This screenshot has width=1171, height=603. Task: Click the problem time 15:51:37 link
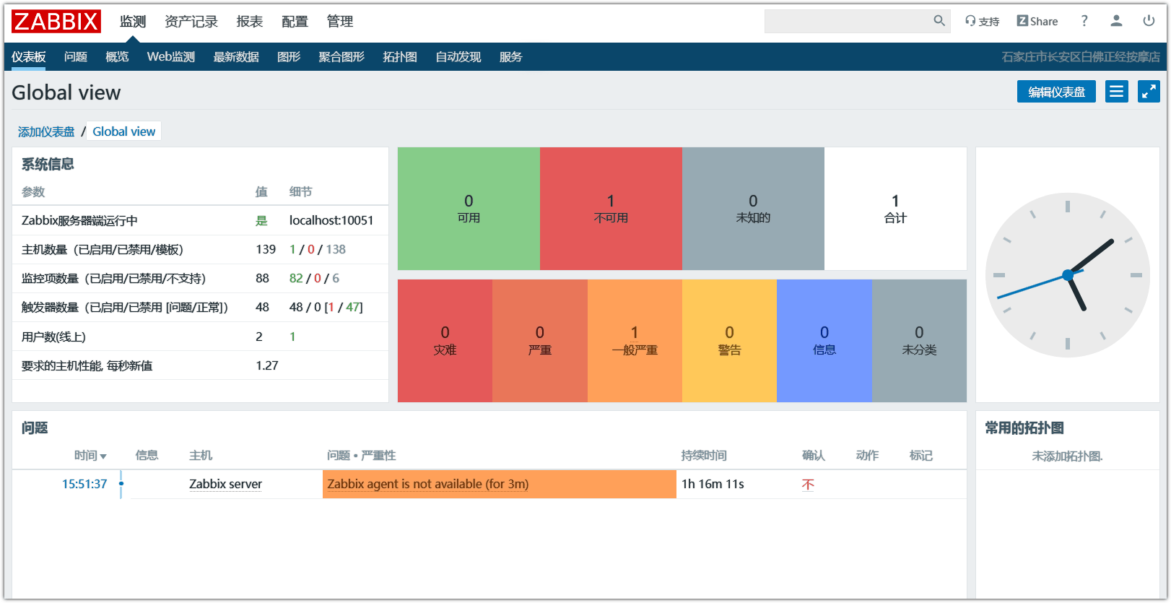tap(84, 484)
